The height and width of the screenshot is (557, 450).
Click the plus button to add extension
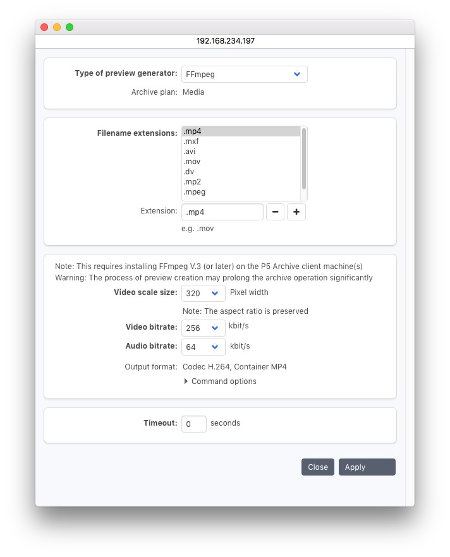click(296, 212)
